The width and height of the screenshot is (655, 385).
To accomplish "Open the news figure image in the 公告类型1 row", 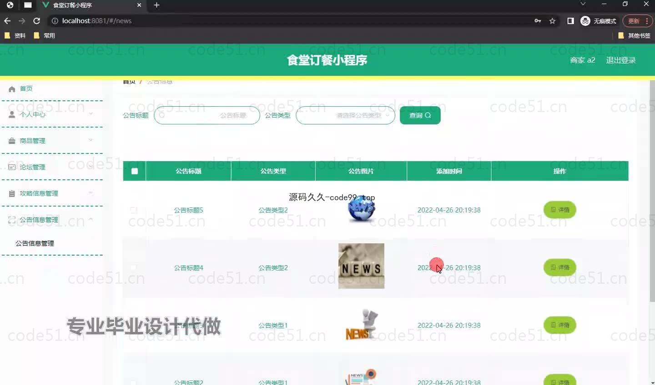I will (x=361, y=324).
